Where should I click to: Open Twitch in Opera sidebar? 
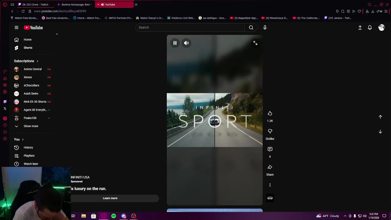[5, 102]
